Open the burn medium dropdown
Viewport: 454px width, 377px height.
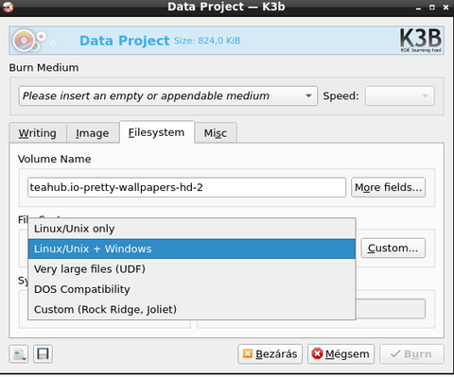point(168,95)
